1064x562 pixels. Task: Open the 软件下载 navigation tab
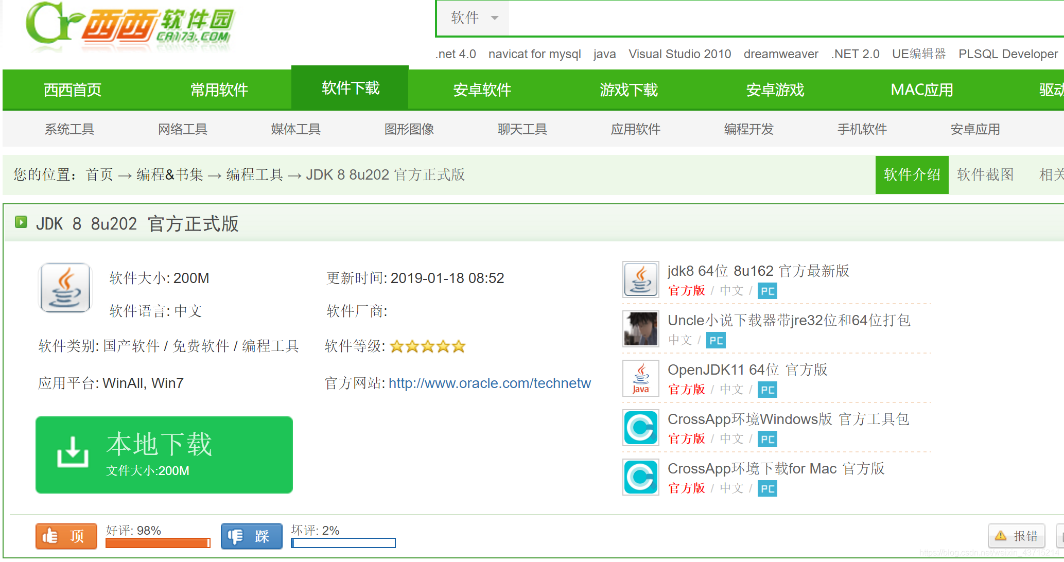pos(350,88)
